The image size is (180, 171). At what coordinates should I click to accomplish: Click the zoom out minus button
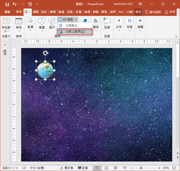coord(132,168)
